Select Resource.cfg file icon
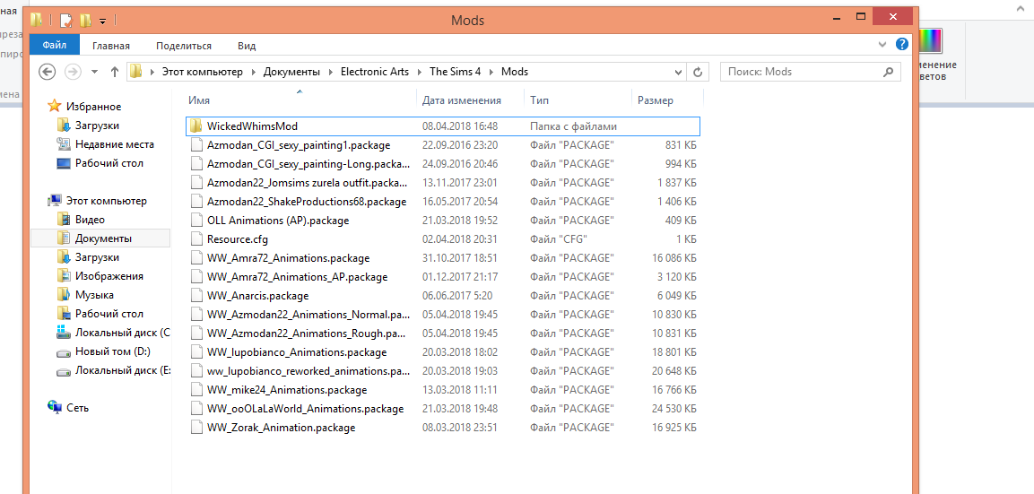Screen dimensions: 1034x494 (x=196, y=238)
